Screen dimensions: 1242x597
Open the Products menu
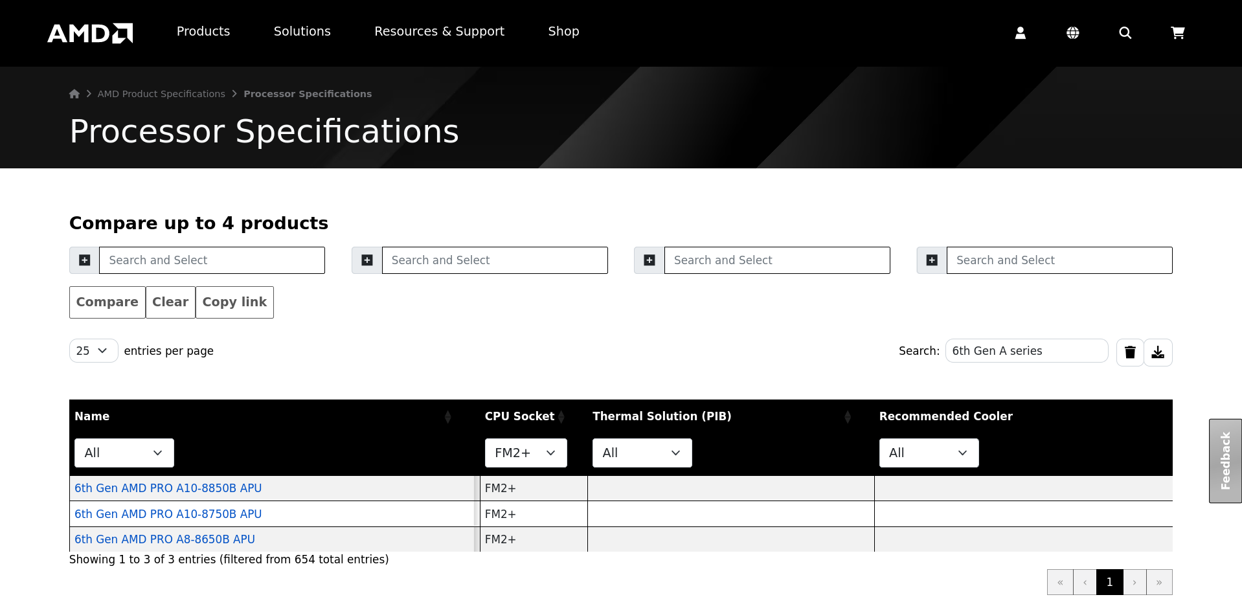coord(203,31)
